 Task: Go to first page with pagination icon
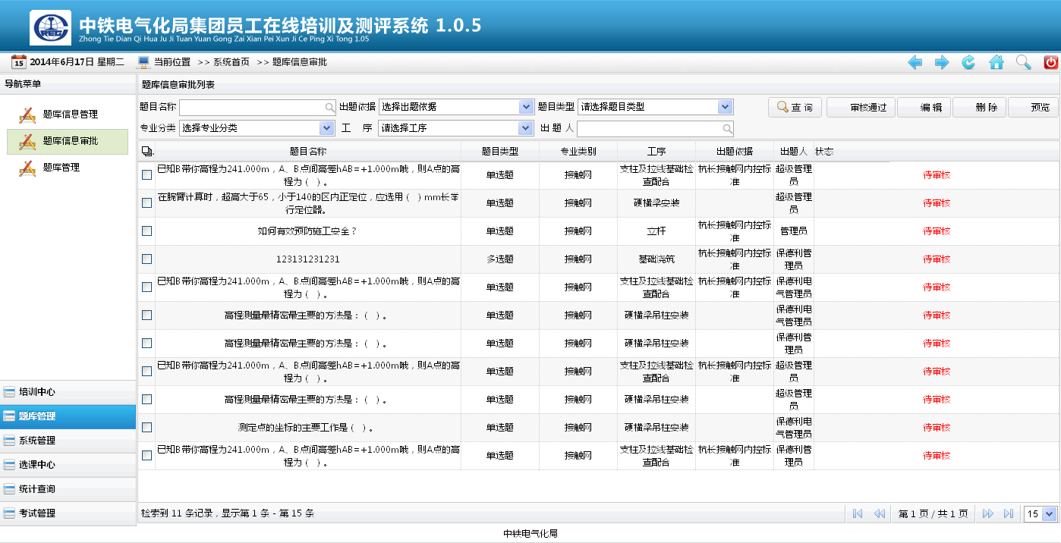tap(858, 513)
